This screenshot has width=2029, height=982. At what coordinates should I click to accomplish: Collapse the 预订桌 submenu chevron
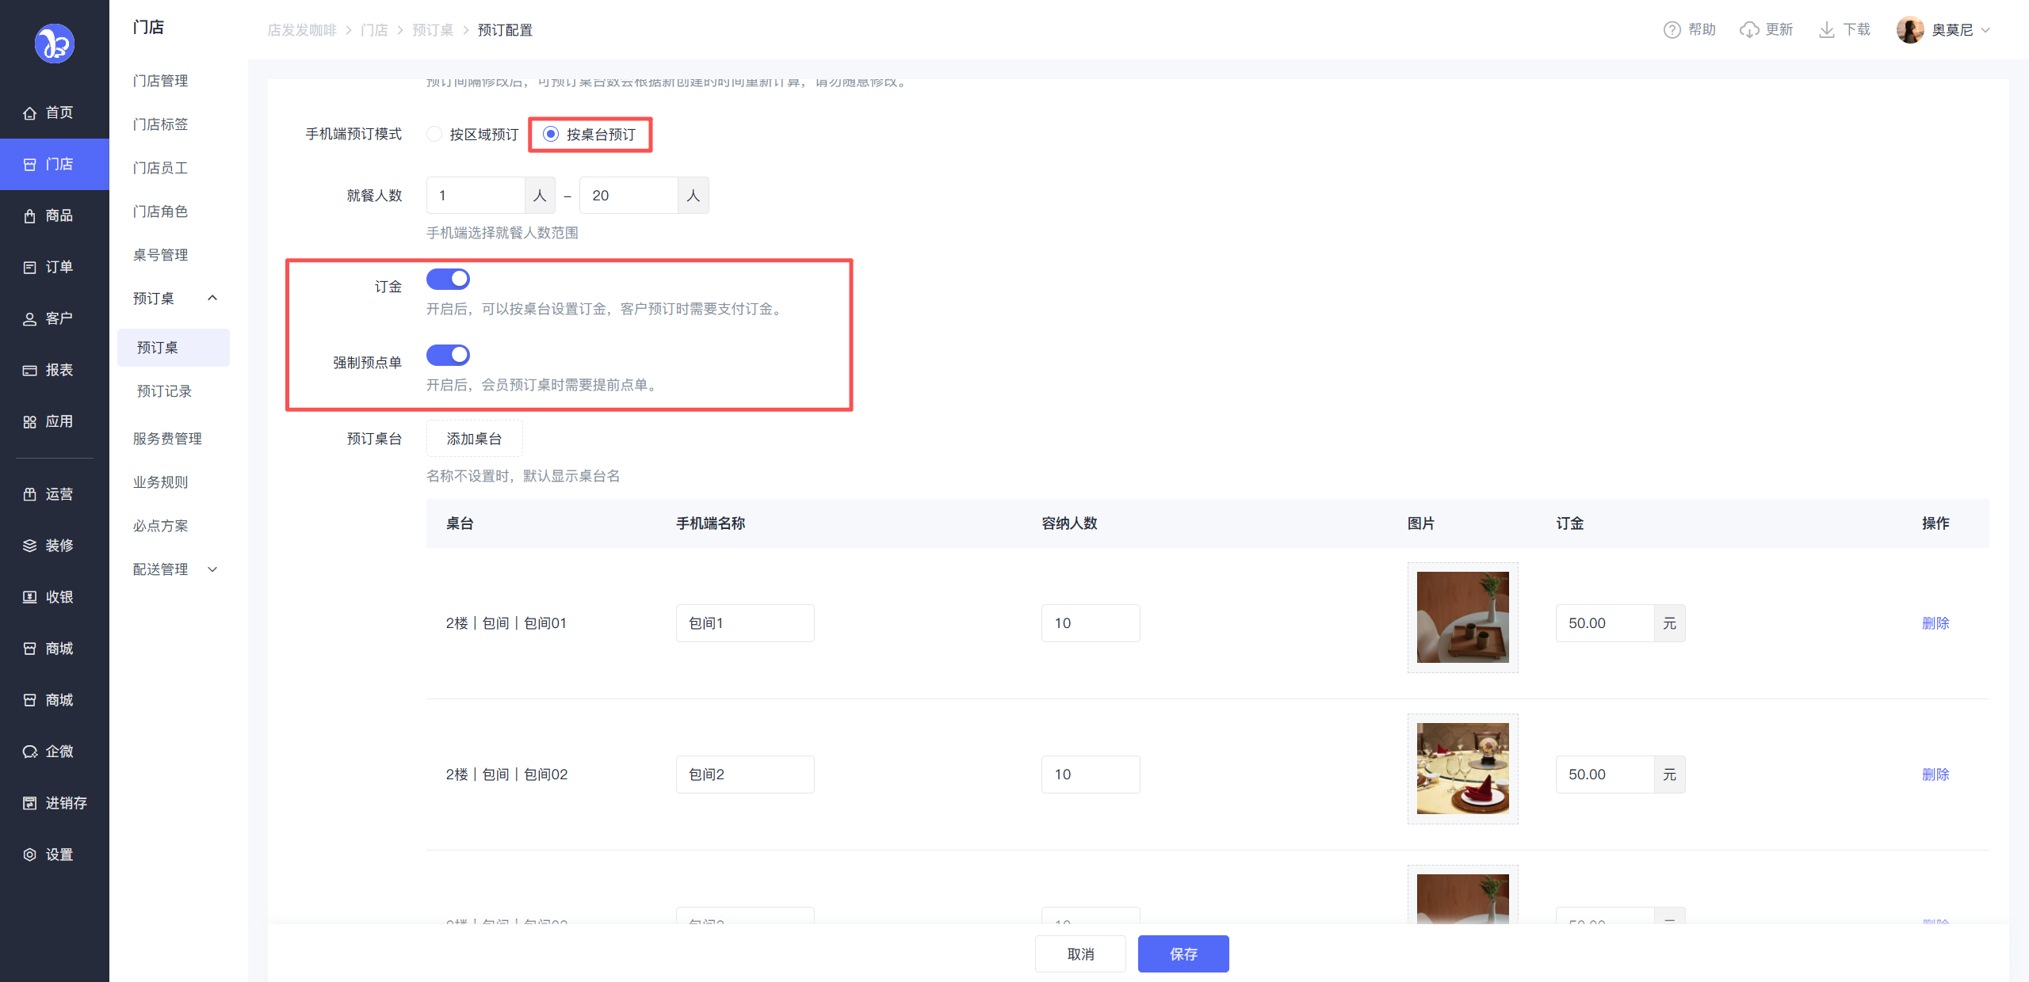coord(212,298)
